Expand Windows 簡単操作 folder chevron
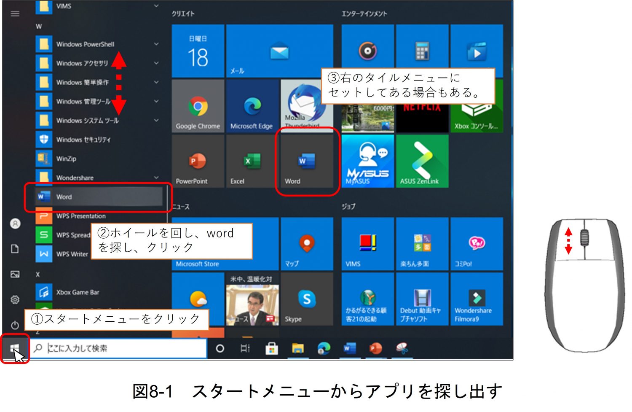632x412 pixels. pos(156,82)
